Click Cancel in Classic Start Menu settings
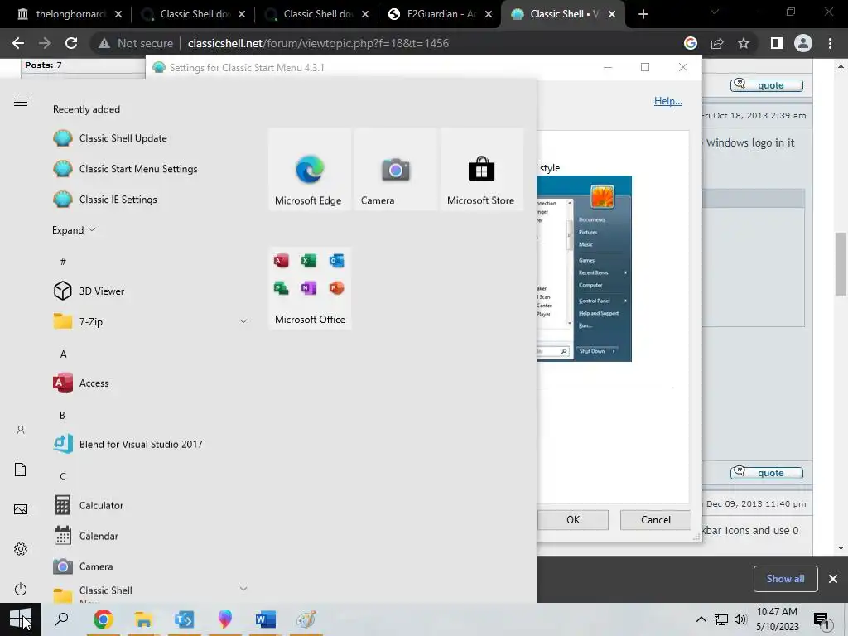The height and width of the screenshot is (636, 848). pyautogui.click(x=656, y=520)
